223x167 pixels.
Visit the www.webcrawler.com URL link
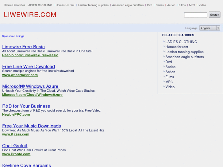(20, 75)
